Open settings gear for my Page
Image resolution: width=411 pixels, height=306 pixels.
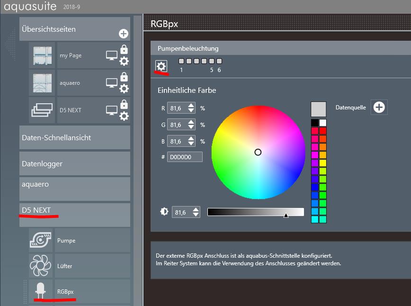pyautogui.click(x=124, y=61)
